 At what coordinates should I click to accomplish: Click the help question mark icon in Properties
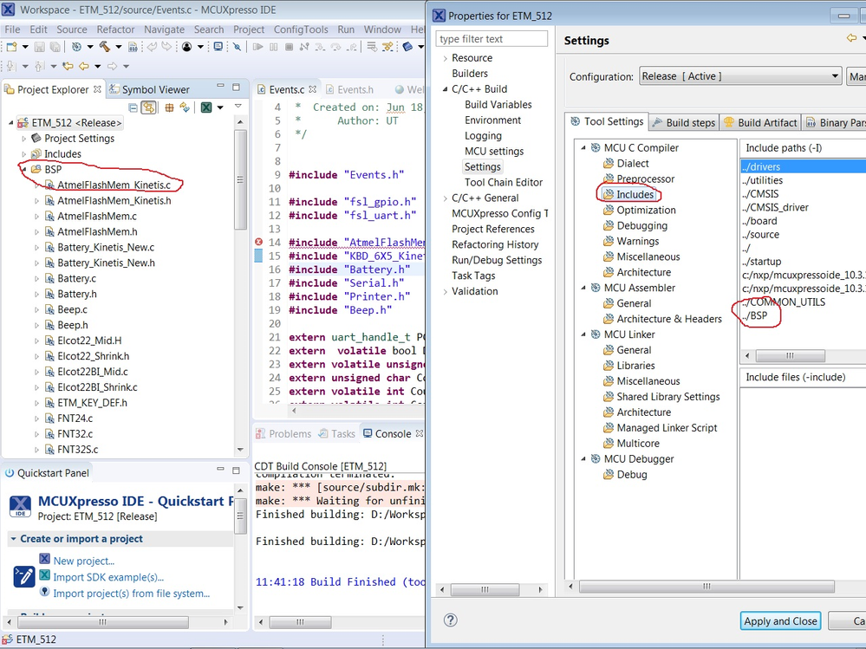click(x=451, y=620)
